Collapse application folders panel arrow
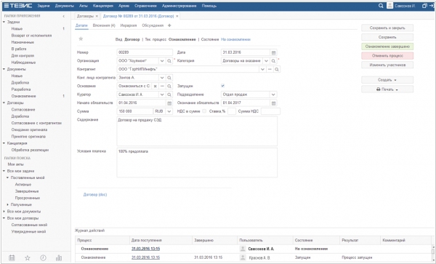 (64, 16)
